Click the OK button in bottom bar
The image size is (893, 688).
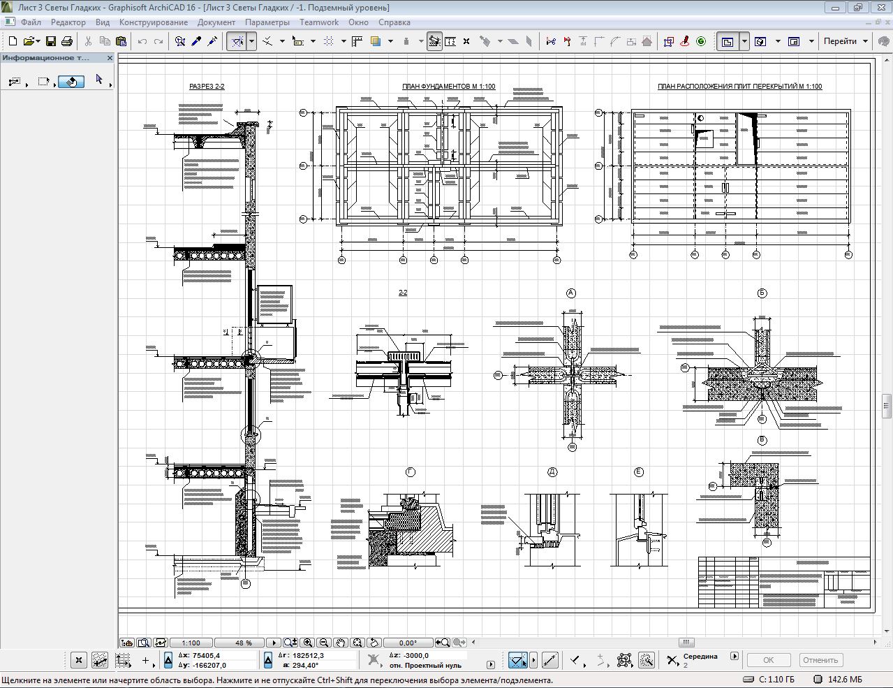tap(768, 660)
